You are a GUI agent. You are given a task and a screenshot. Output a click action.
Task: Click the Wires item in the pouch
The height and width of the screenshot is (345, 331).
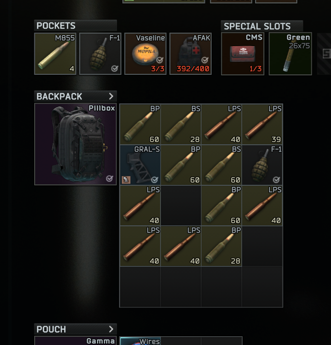pyautogui.click(x=141, y=341)
